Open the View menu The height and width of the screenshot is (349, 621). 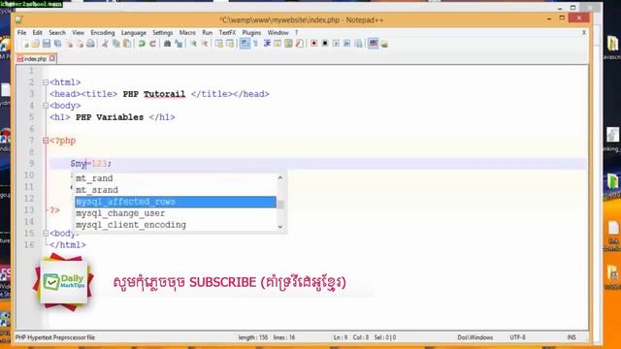coord(78,32)
